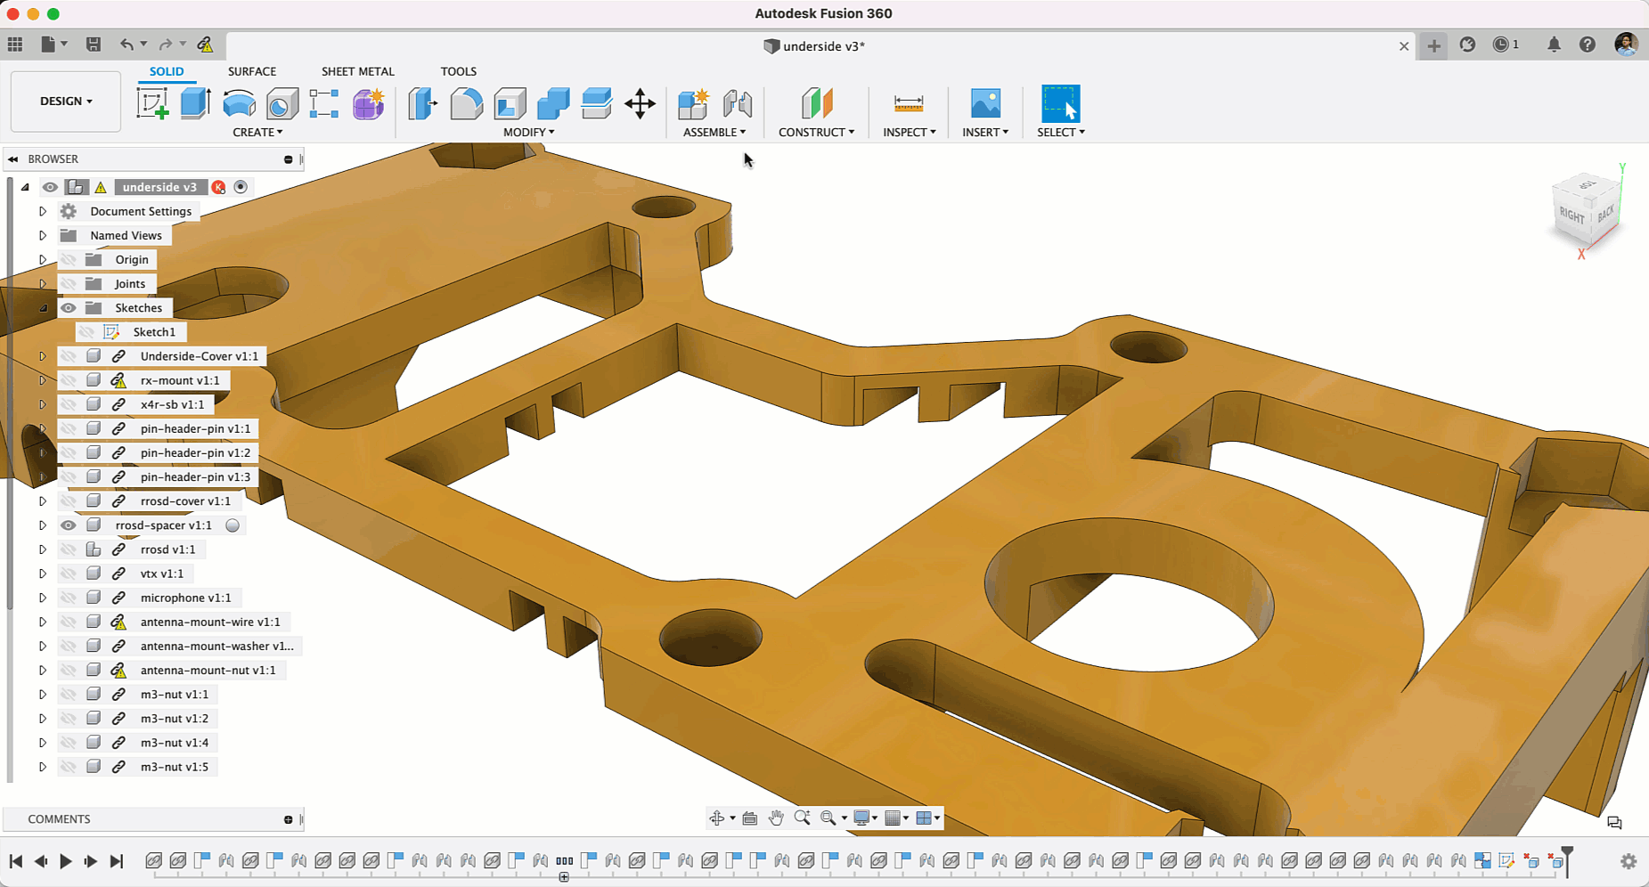
Task: Click the Move/Copy arrows icon
Action: (x=640, y=103)
